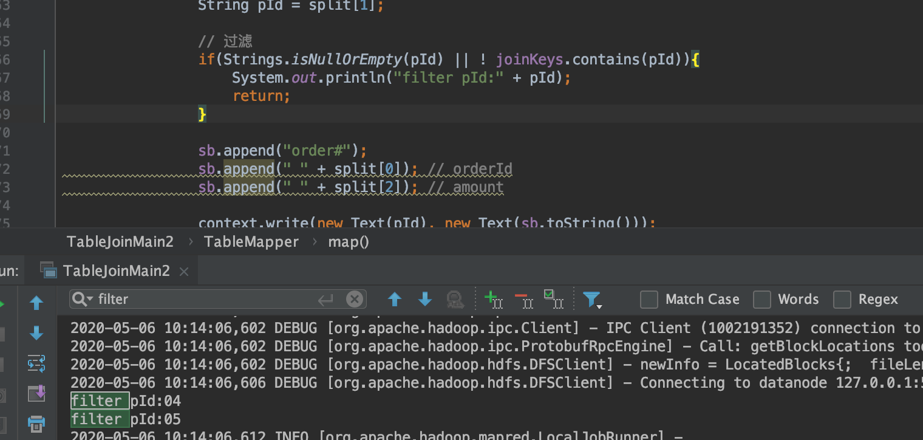The height and width of the screenshot is (440, 923).
Task: Click TableMapper in the breadcrumb bar
Action: [251, 242]
